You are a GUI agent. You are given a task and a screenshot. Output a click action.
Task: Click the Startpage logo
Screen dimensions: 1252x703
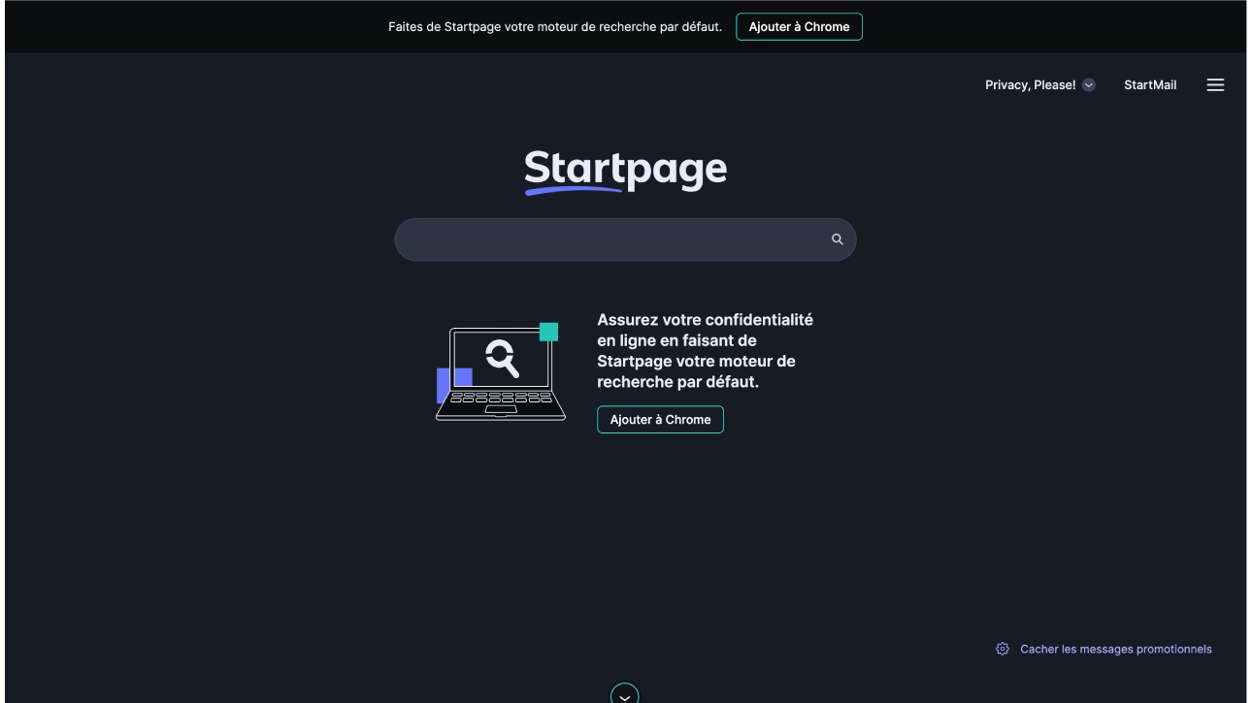click(x=626, y=172)
